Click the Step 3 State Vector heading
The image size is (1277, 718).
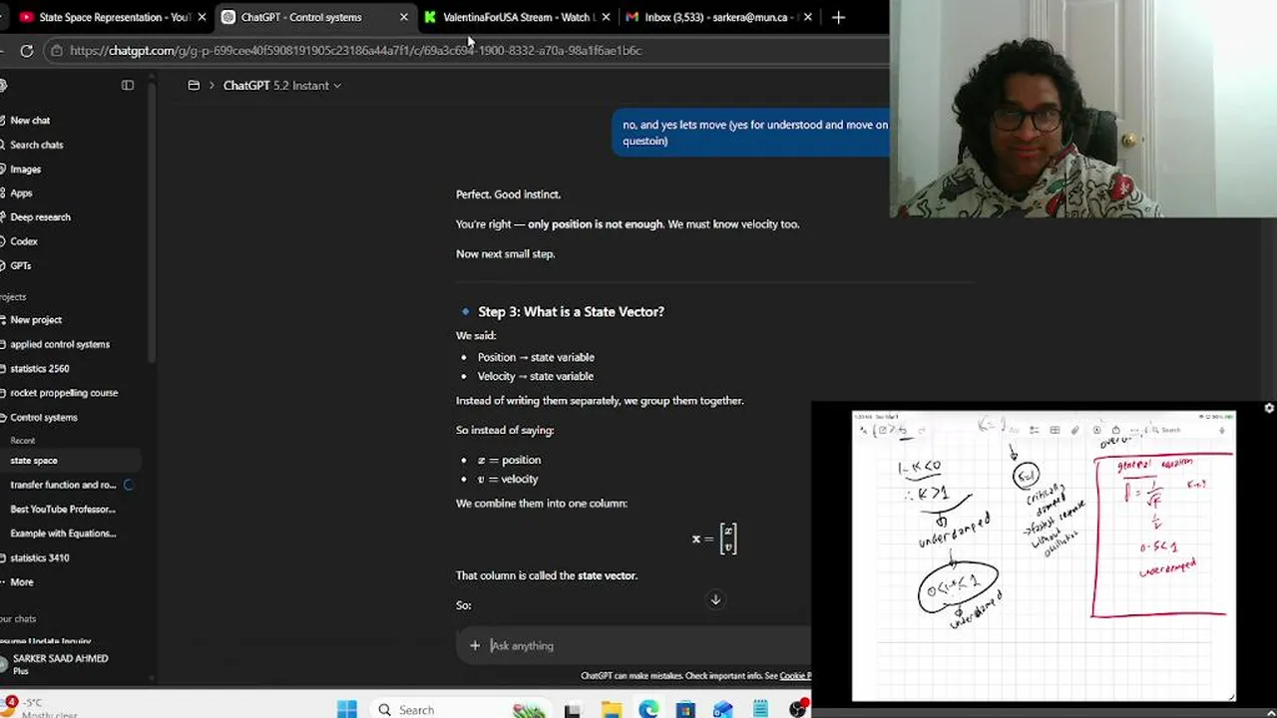click(571, 312)
